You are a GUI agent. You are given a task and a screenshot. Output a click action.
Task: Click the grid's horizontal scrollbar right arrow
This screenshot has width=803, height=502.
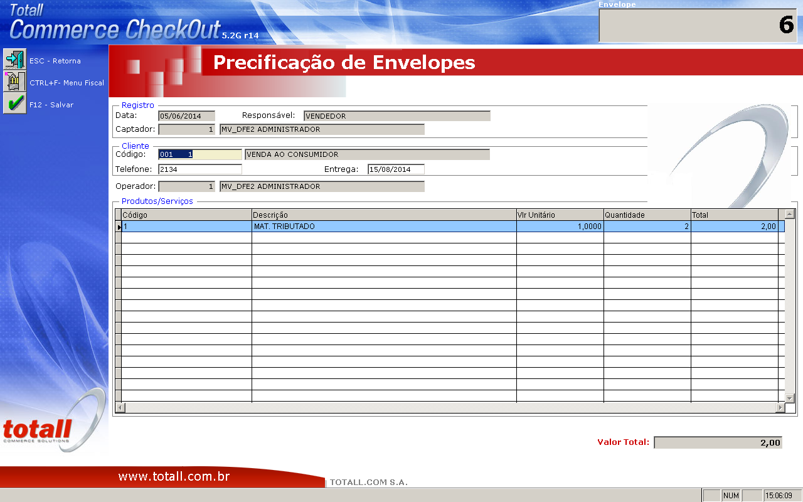click(780, 407)
